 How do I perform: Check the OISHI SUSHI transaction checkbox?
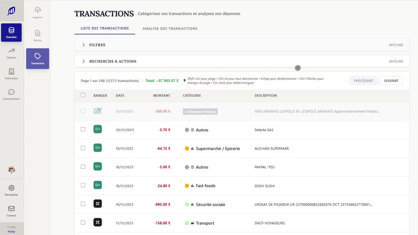(83, 185)
